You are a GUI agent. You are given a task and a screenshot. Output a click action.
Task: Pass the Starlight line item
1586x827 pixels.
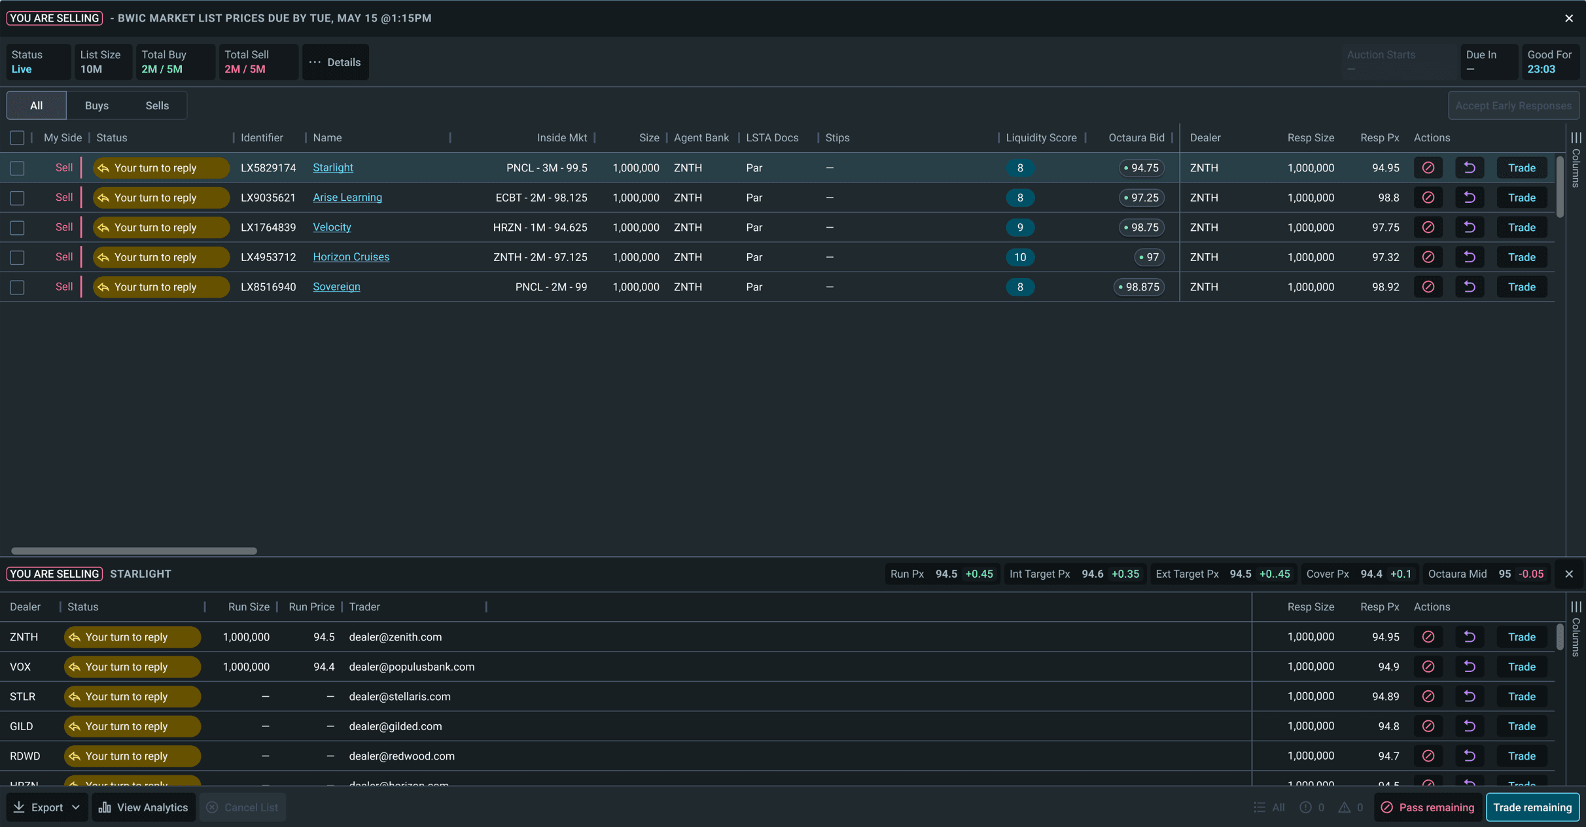1428,167
